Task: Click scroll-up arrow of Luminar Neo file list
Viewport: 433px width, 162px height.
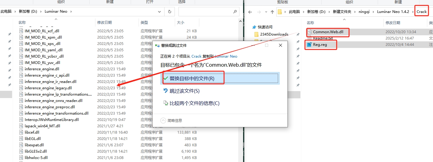Action: [241, 21]
